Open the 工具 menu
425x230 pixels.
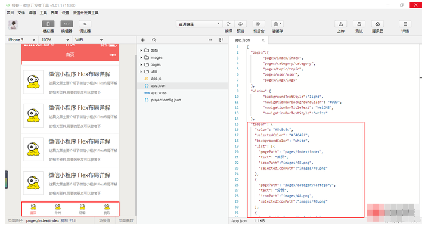(x=44, y=13)
